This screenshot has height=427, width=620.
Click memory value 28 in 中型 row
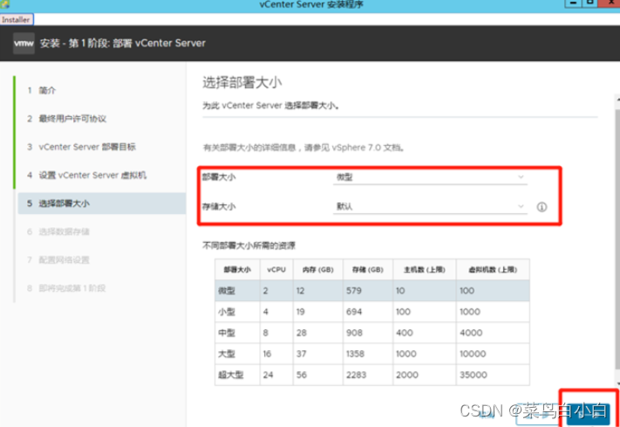pyautogui.click(x=302, y=333)
